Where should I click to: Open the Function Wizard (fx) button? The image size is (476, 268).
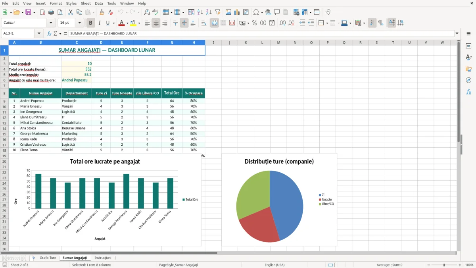coord(49,33)
